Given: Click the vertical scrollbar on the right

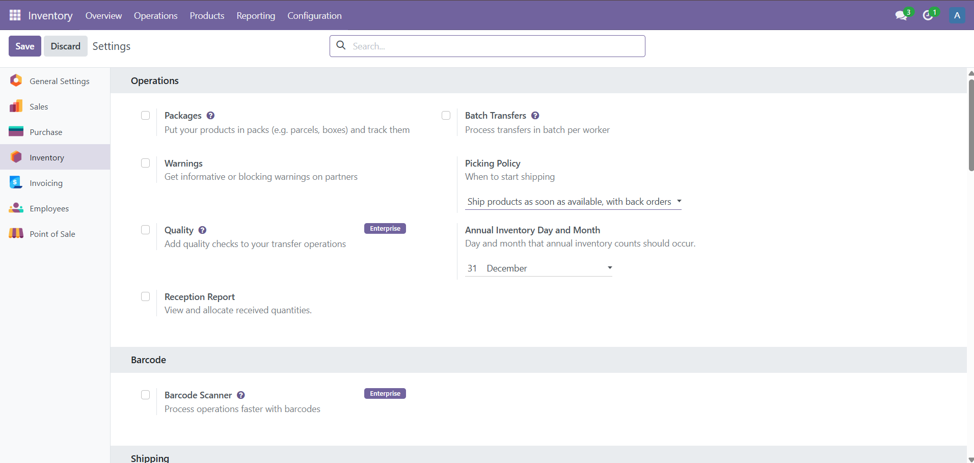Looking at the screenshot, I should (970, 125).
